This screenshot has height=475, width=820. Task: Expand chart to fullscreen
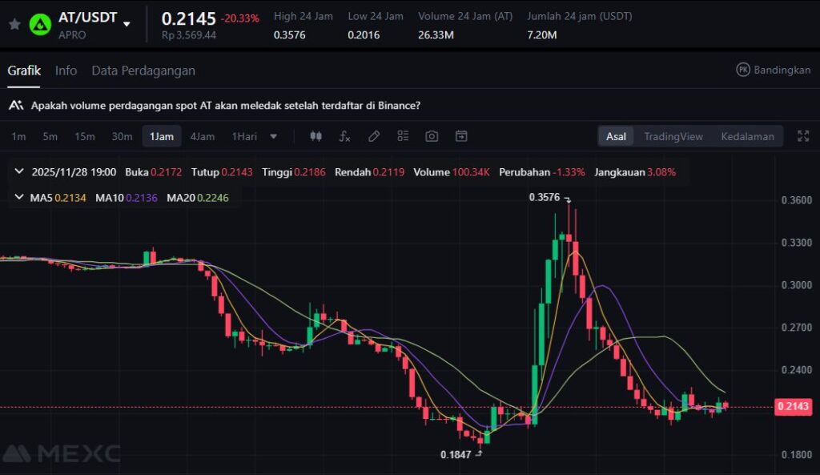802,136
